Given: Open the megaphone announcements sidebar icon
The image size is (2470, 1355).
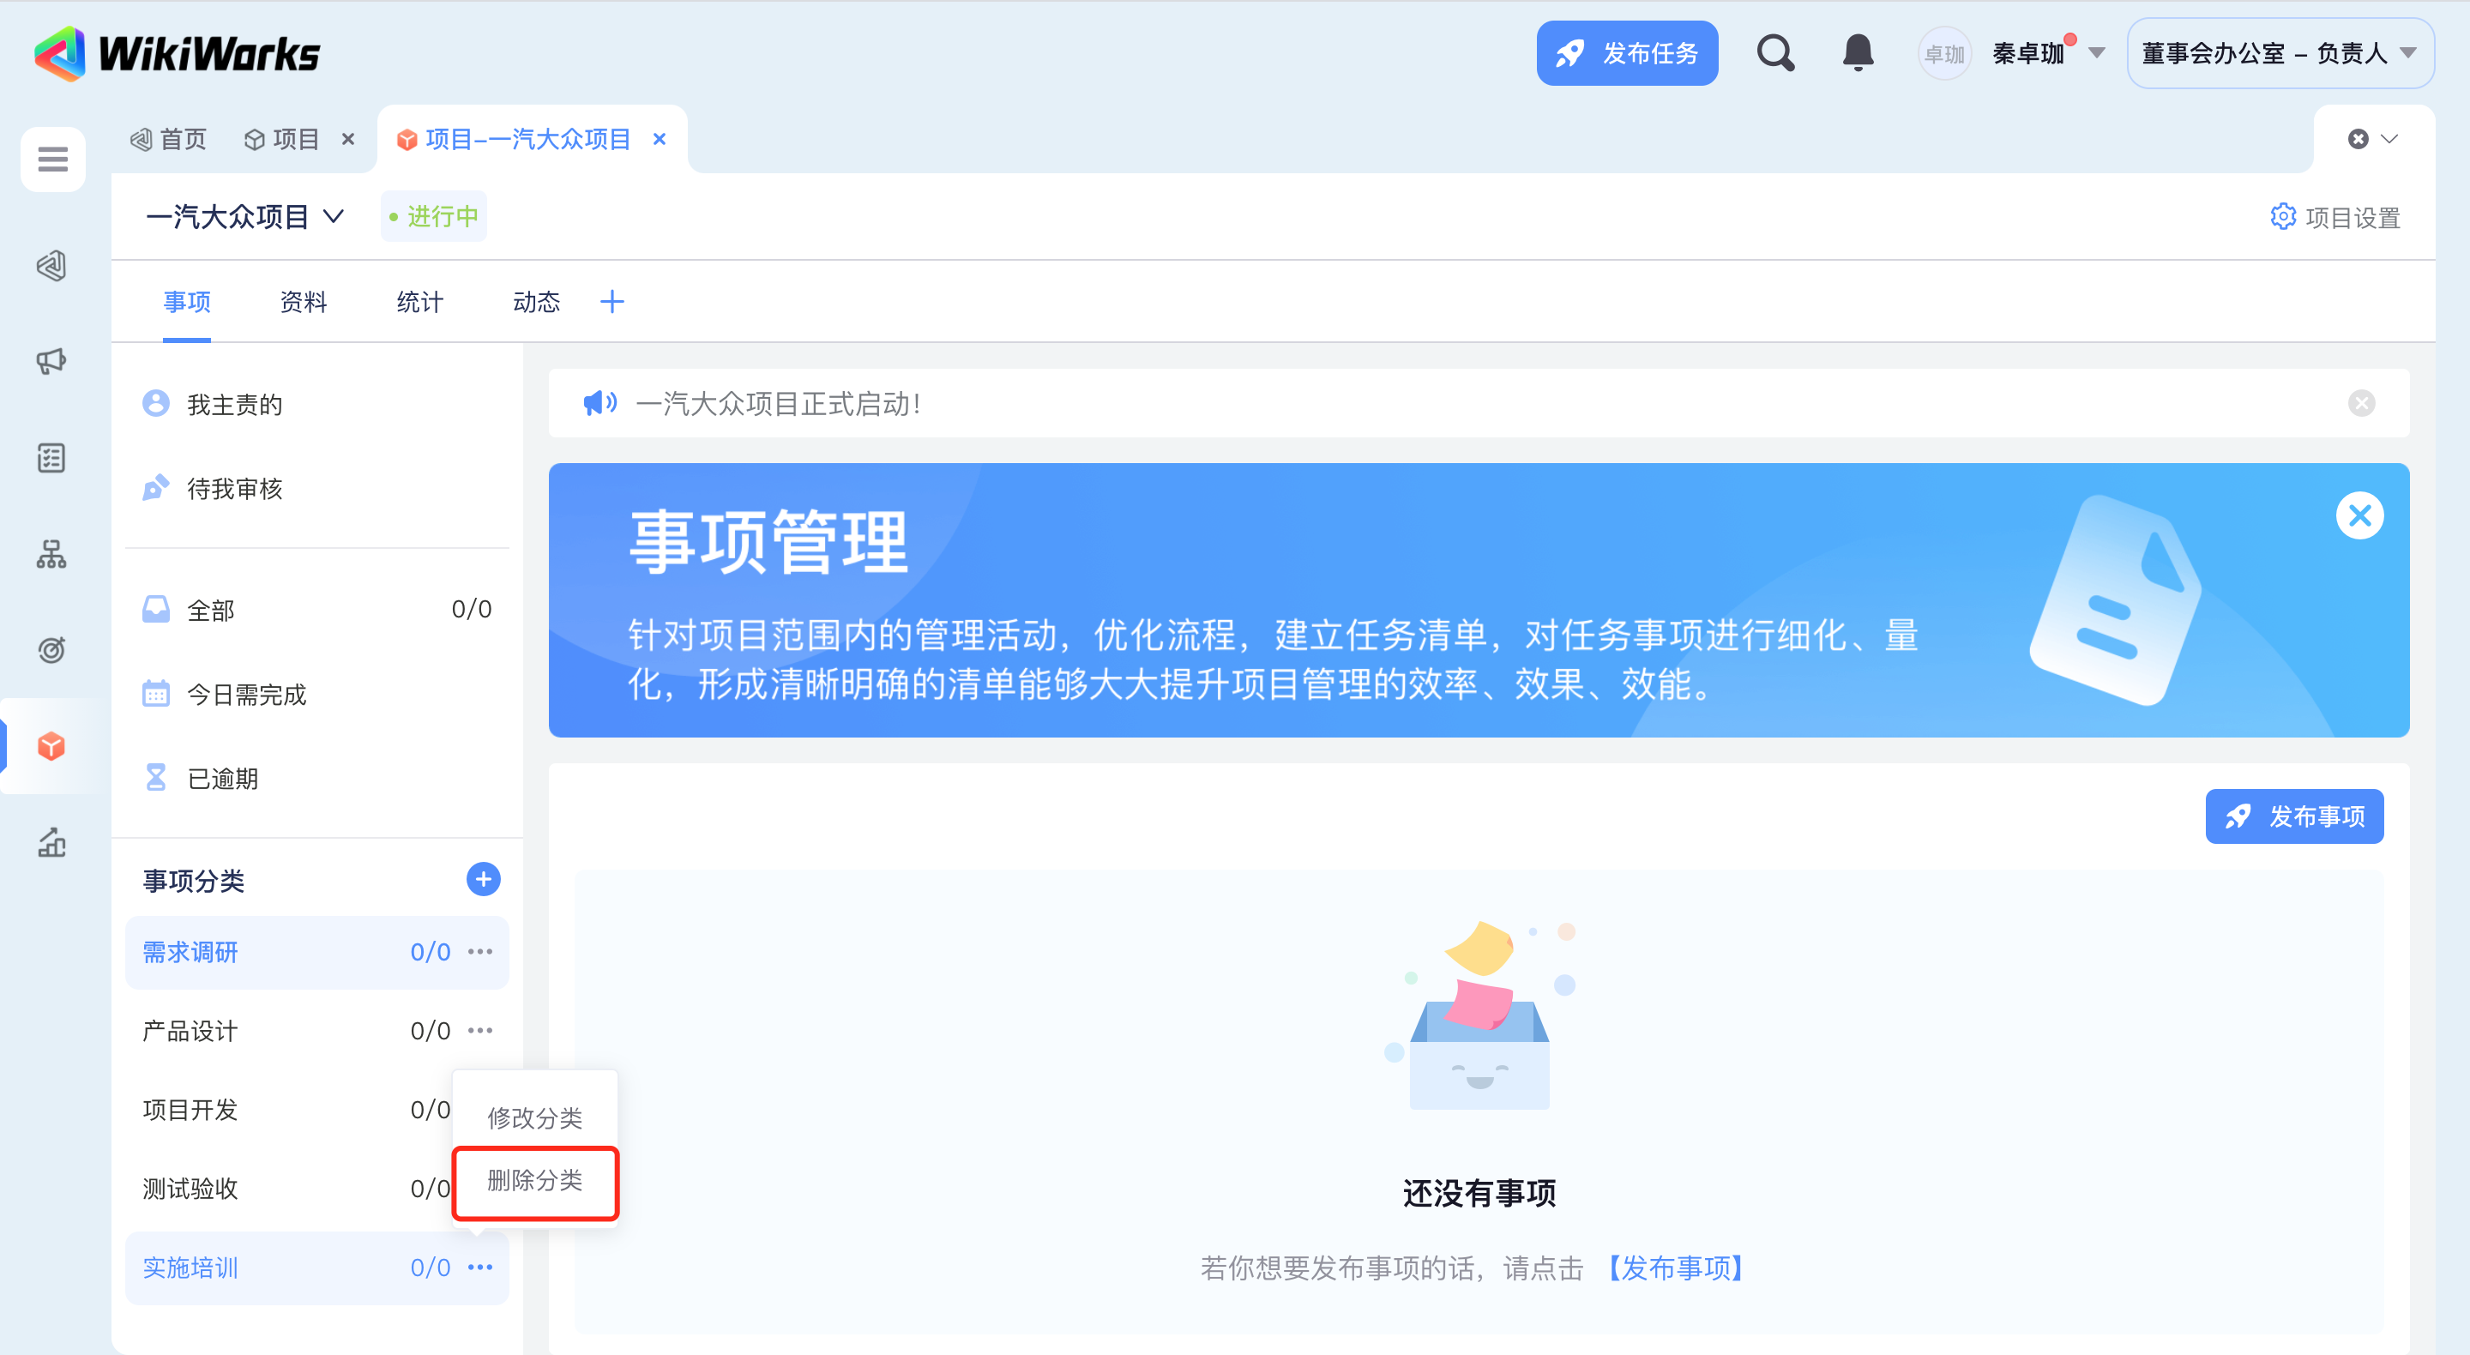Looking at the screenshot, I should coord(51,362).
